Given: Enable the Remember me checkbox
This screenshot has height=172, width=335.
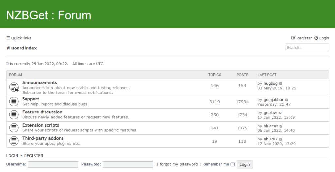Looking at the screenshot, I should 233,164.
